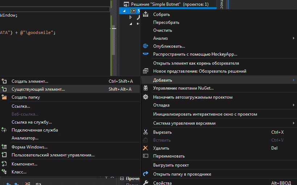Choose Переименовать in context menu

point(169,156)
